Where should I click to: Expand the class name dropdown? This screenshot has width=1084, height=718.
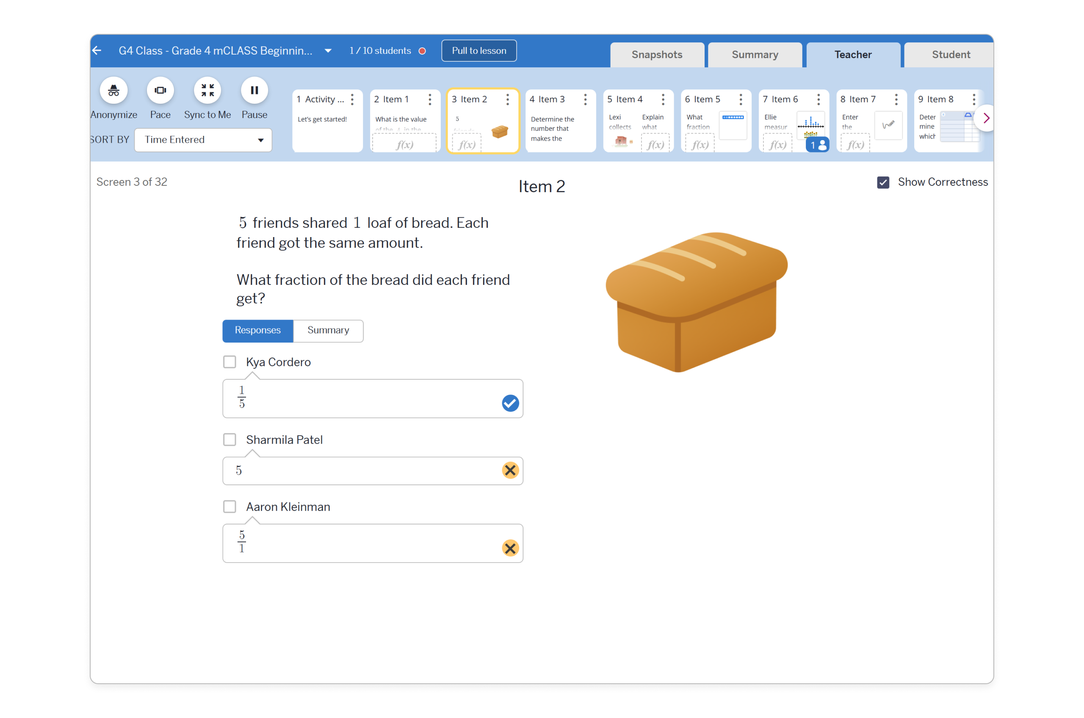pyautogui.click(x=328, y=51)
